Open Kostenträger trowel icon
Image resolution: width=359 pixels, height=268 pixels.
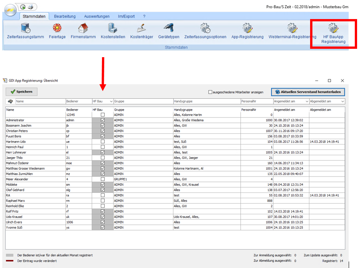pyautogui.click(x=142, y=29)
